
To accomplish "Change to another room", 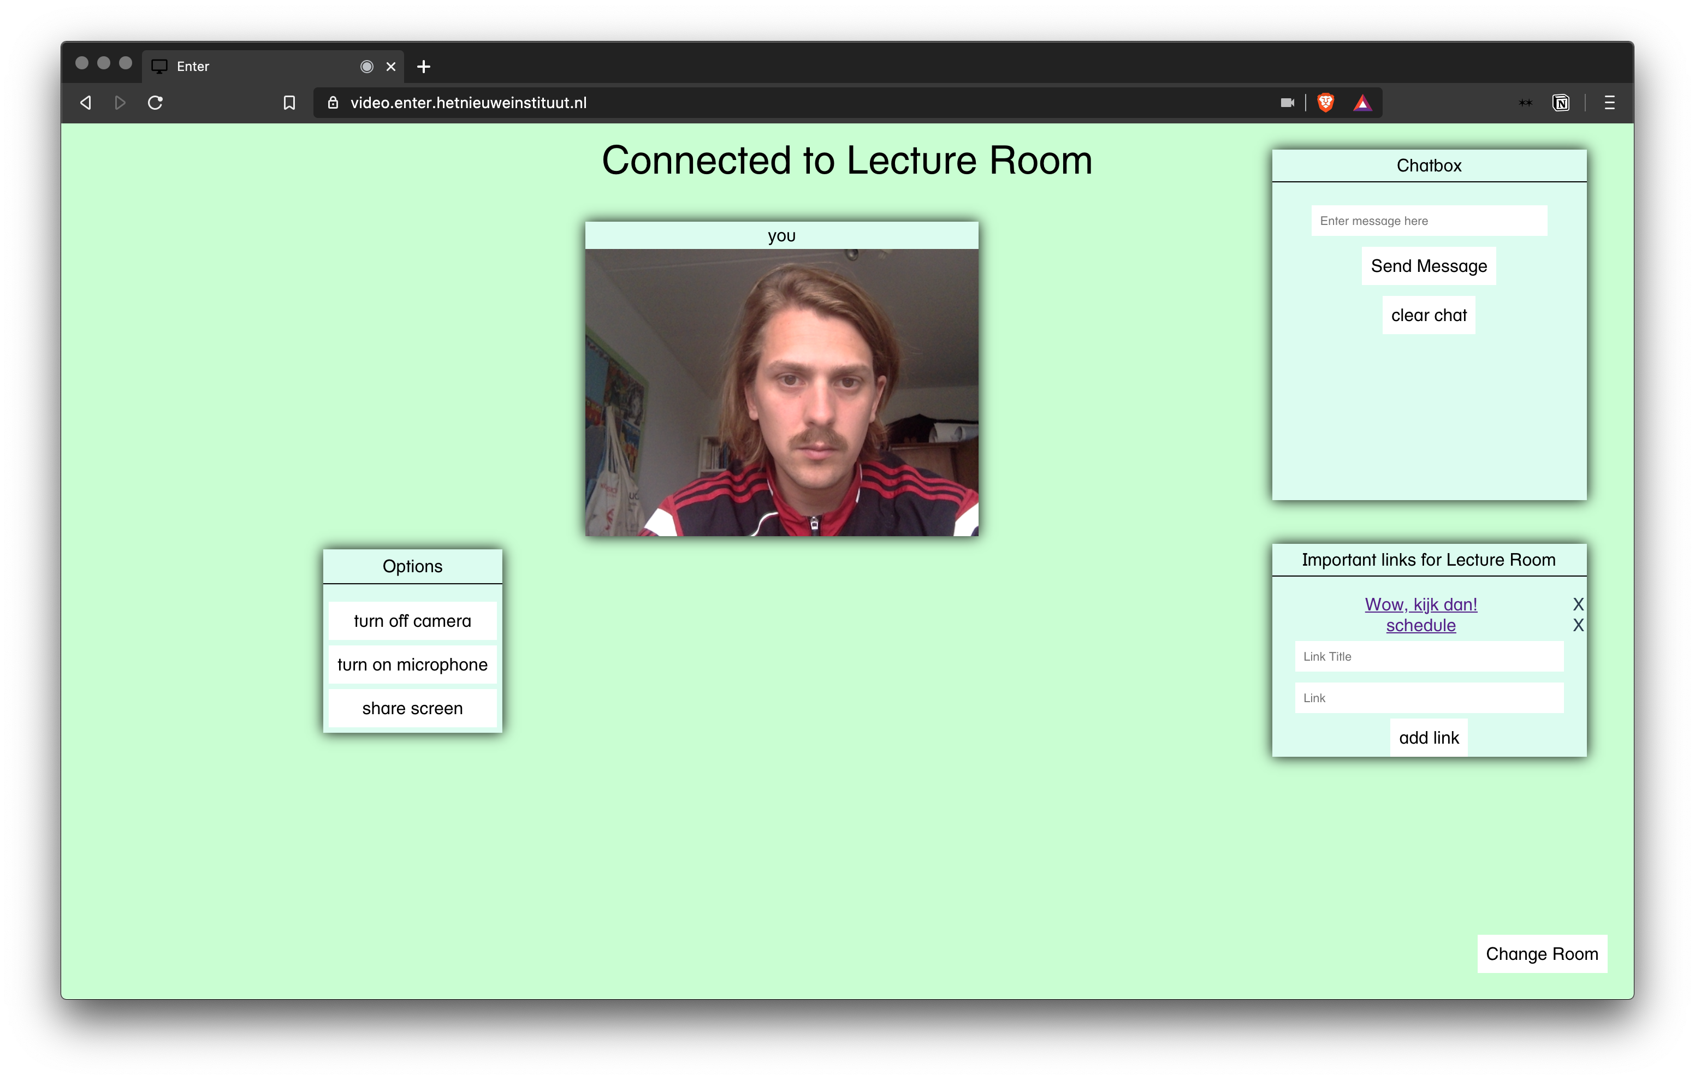I will pos(1542,954).
